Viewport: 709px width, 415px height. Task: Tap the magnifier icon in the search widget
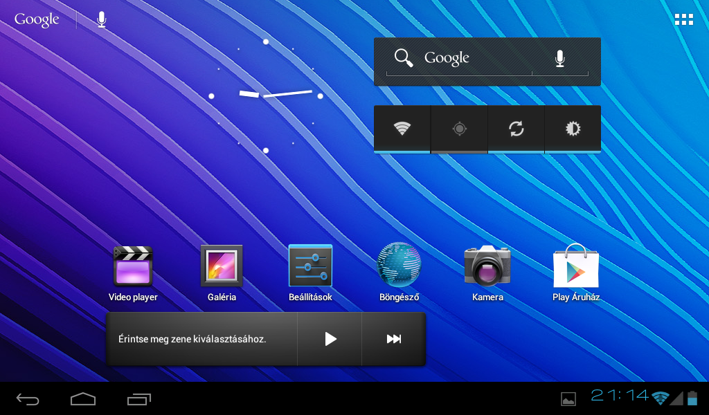click(404, 58)
